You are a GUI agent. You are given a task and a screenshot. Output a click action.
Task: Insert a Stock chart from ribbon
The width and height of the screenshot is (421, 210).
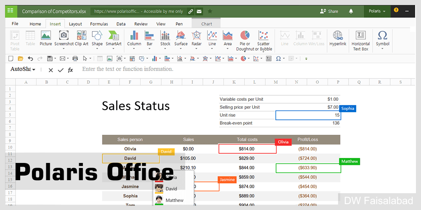point(165,40)
